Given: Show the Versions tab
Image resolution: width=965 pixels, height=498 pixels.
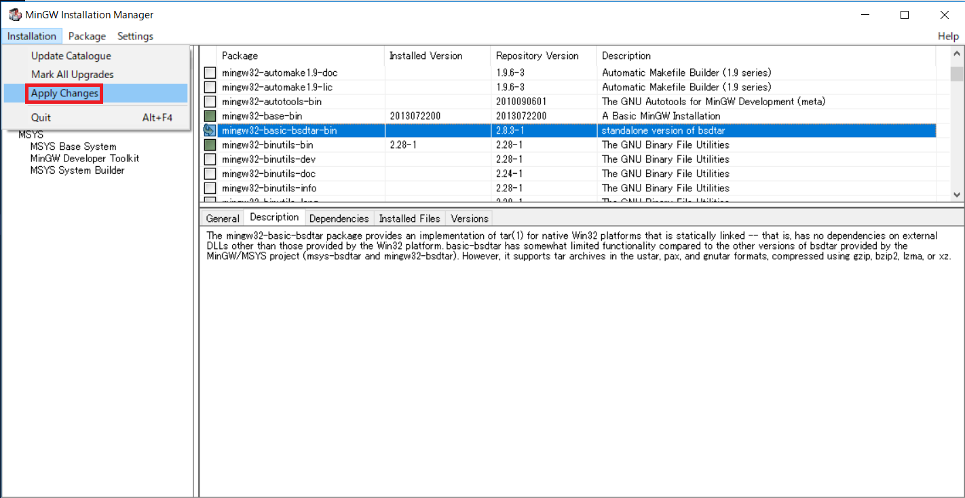Looking at the screenshot, I should click(470, 218).
